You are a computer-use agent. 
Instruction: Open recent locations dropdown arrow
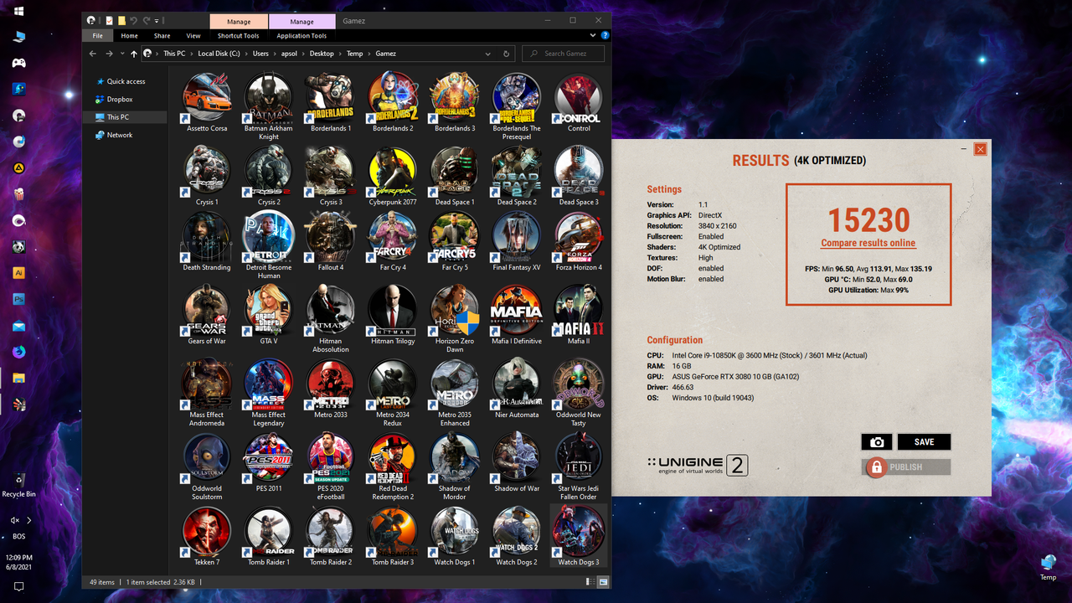(122, 54)
